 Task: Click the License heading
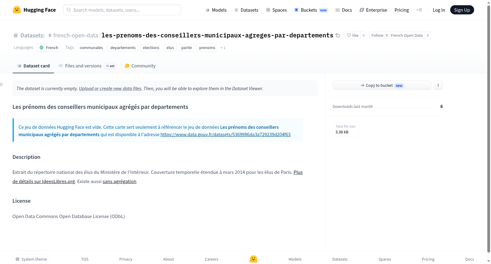[21, 201]
